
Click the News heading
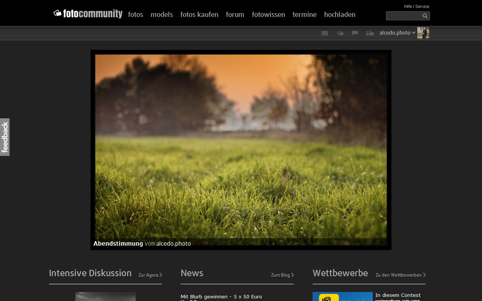[x=192, y=273]
